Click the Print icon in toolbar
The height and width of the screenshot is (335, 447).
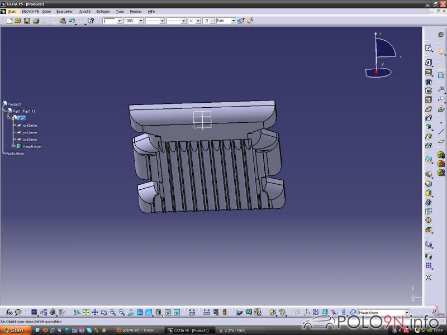click(x=36, y=21)
